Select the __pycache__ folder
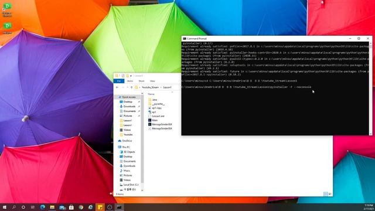375x211 pixels. (x=158, y=104)
